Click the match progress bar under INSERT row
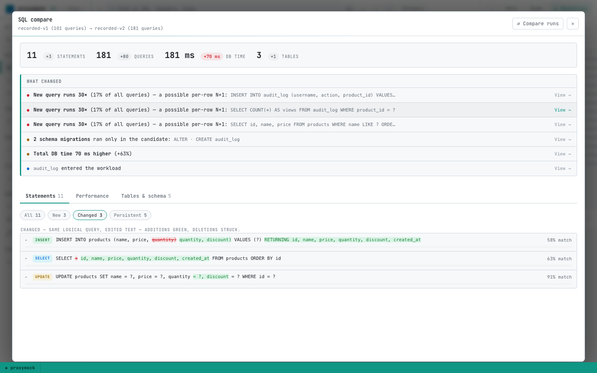The width and height of the screenshot is (597, 373). pos(298,247)
